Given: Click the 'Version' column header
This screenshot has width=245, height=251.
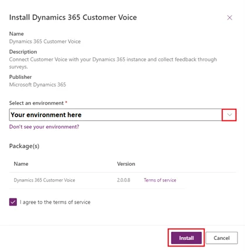Looking at the screenshot, I should (x=126, y=164).
